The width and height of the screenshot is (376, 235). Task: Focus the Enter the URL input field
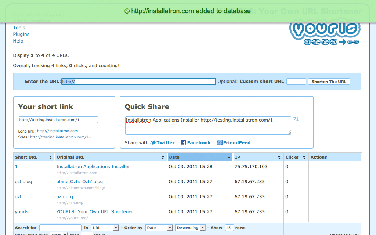pos(138,82)
